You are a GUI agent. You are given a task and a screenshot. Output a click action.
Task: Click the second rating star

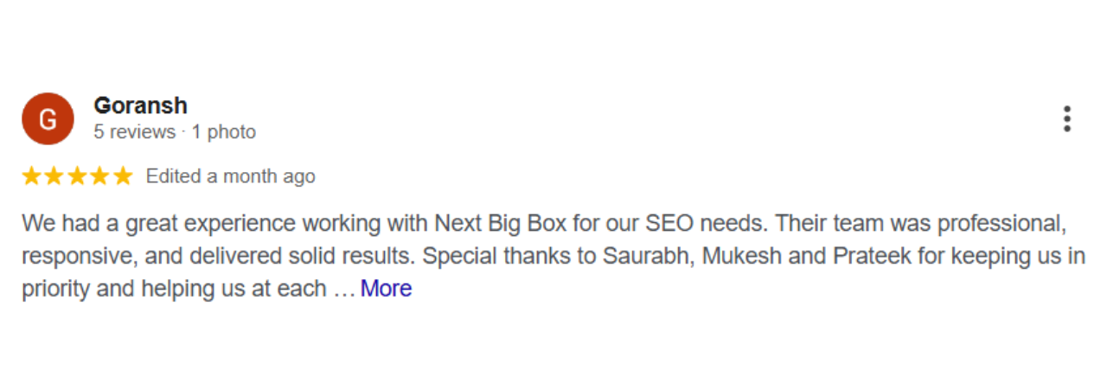[x=54, y=177]
